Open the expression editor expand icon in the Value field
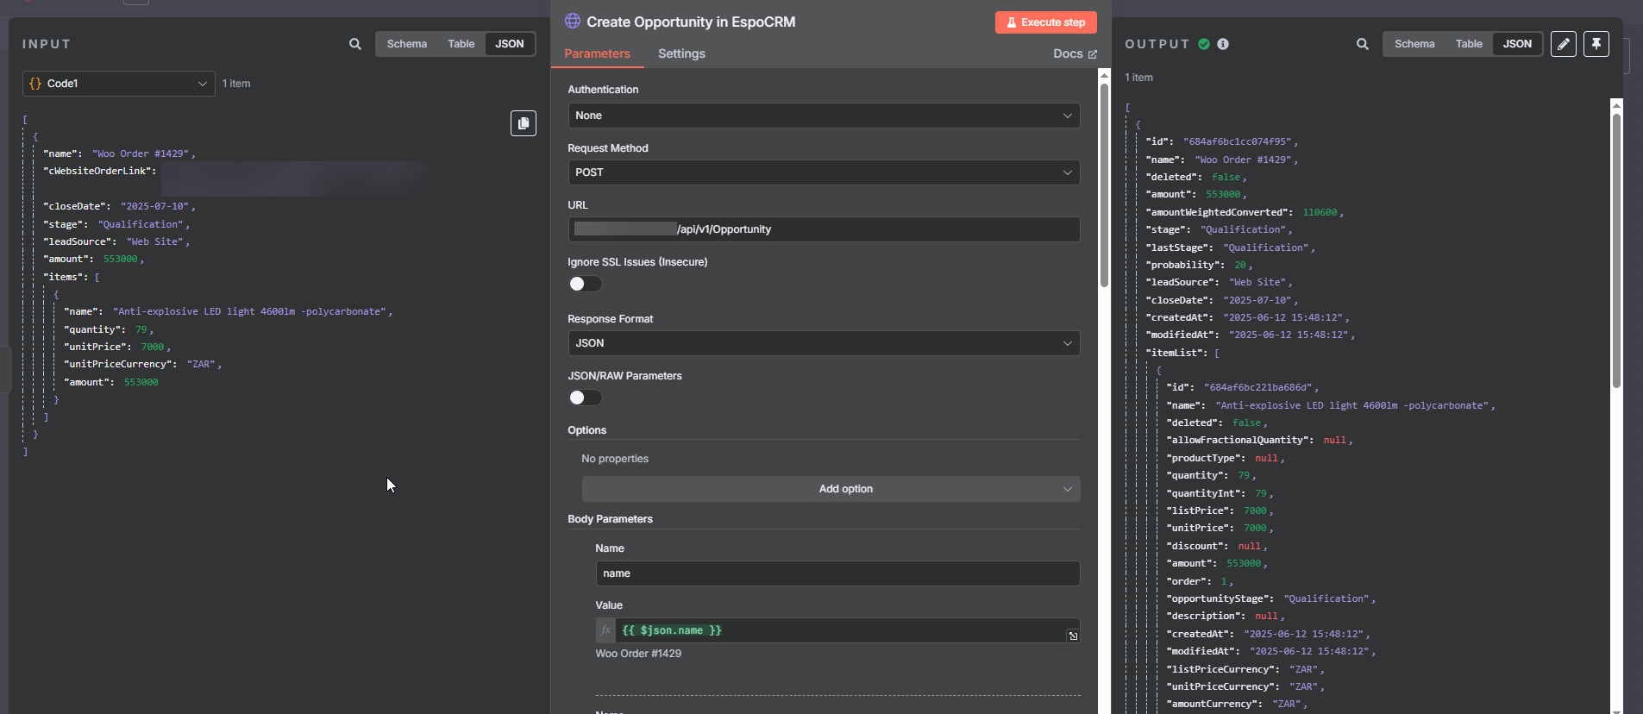This screenshot has height=714, width=1643. tap(1073, 636)
